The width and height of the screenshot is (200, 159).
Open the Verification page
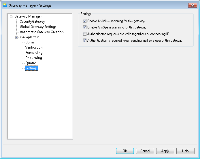pos(34,47)
